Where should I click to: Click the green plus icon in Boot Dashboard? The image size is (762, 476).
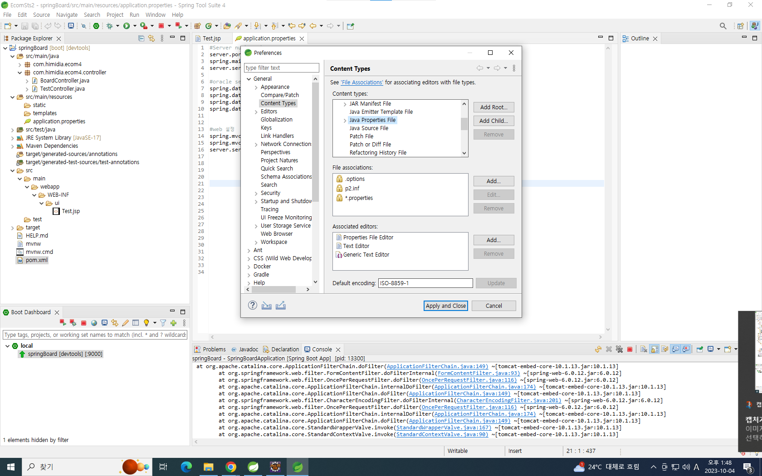(x=173, y=323)
